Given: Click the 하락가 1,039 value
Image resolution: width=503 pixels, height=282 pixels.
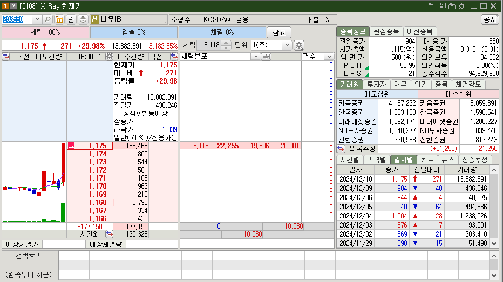Looking at the screenshot, I should 169,129.
